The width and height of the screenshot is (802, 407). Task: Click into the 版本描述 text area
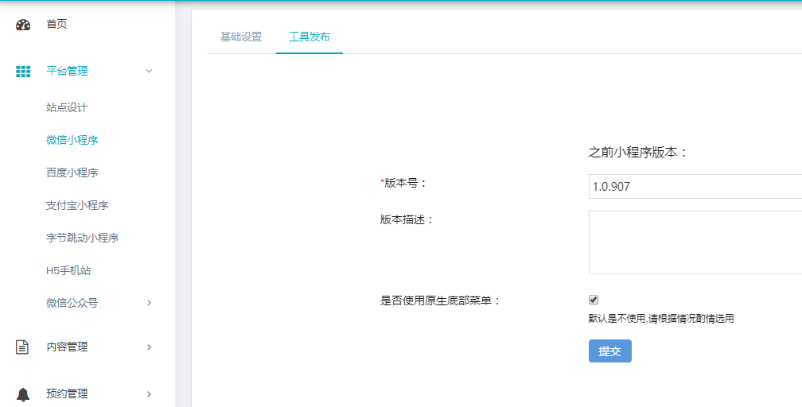[694, 242]
